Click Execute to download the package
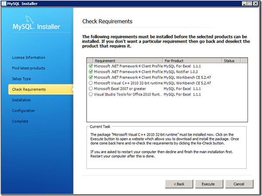Image resolution: width=262 pixels, height=196 pixels. 209,184
